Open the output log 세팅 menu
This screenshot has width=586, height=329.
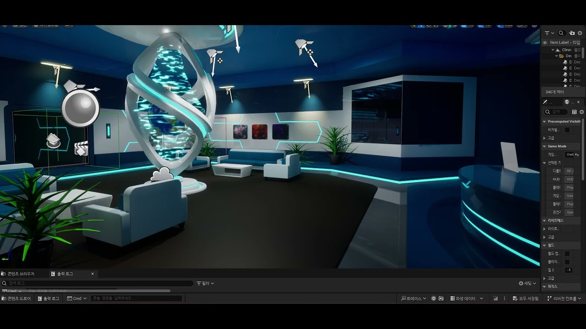tap(527, 283)
